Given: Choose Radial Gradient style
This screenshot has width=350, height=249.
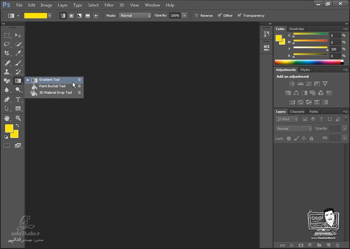Looking at the screenshot, I should 71,16.
